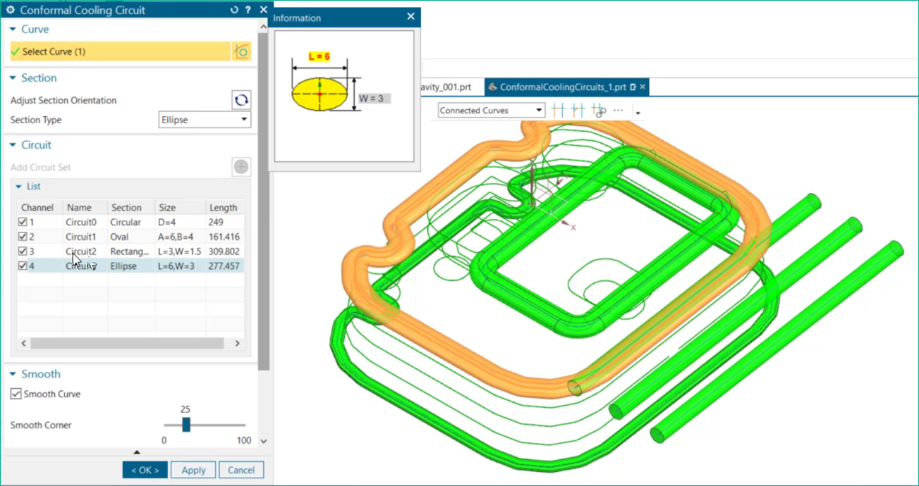Reset the Conformal Cooling Circuit dialog
The height and width of the screenshot is (486, 919).
point(233,10)
